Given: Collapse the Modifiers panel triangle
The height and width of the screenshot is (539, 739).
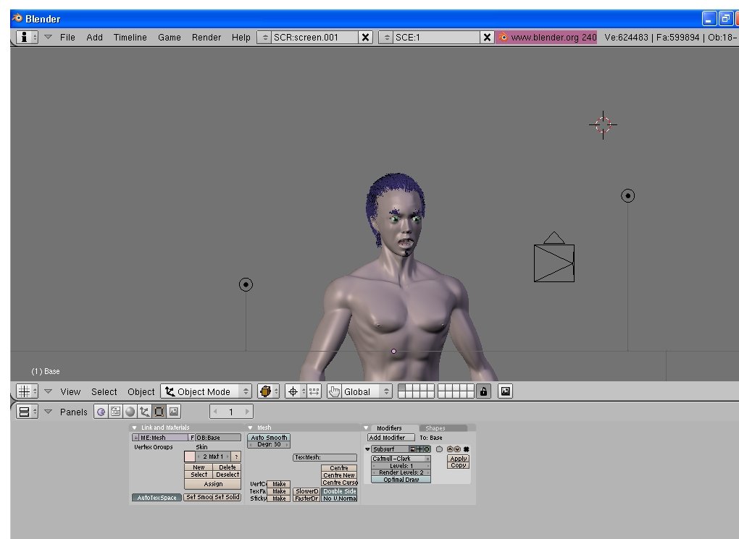Looking at the screenshot, I should (x=366, y=428).
